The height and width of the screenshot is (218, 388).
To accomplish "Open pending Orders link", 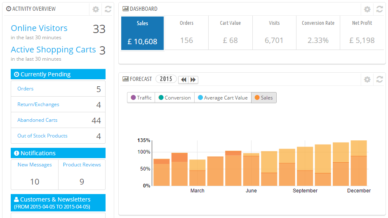I will point(25,89).
